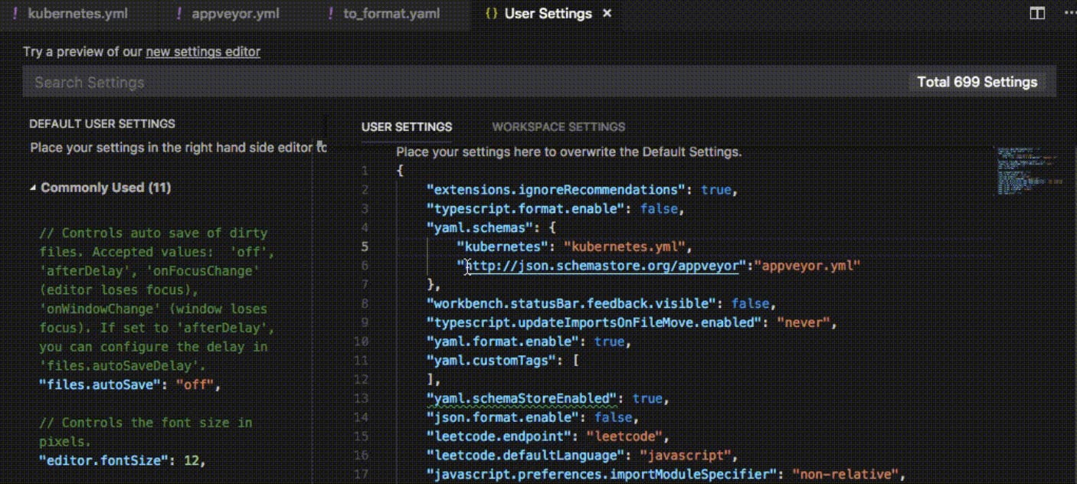The image size is (1077, 484).
Task: Open the to_format.yaml tab
Action: [391, 14]
